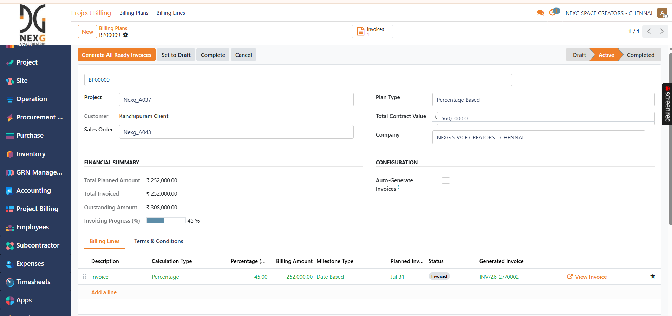The height and width of the screenshot is (316, 672).
Task: Toggle Auto-Generate Invoices checkbox
Action: [x=446, y=180]
